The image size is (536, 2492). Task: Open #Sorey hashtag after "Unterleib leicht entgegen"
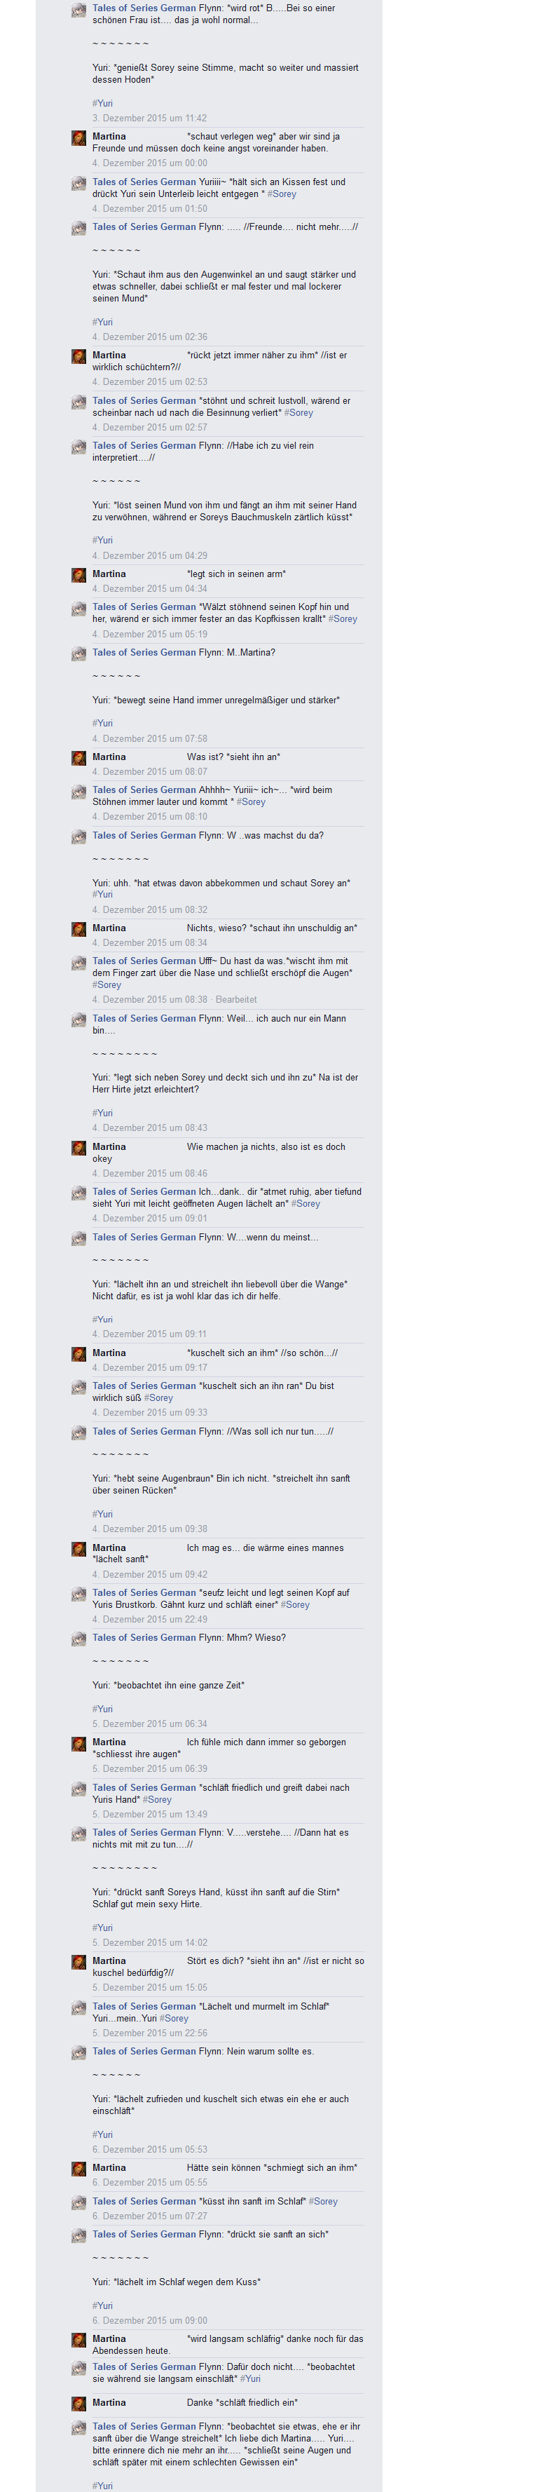(x=282, y=194)
